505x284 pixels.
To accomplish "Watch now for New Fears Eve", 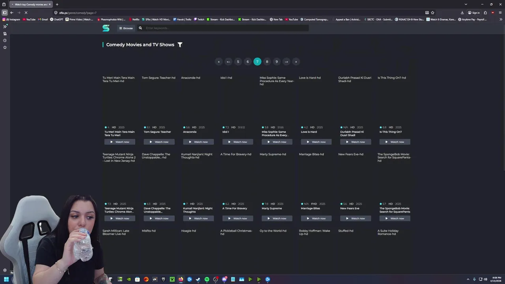I will [x=355, y=218].
